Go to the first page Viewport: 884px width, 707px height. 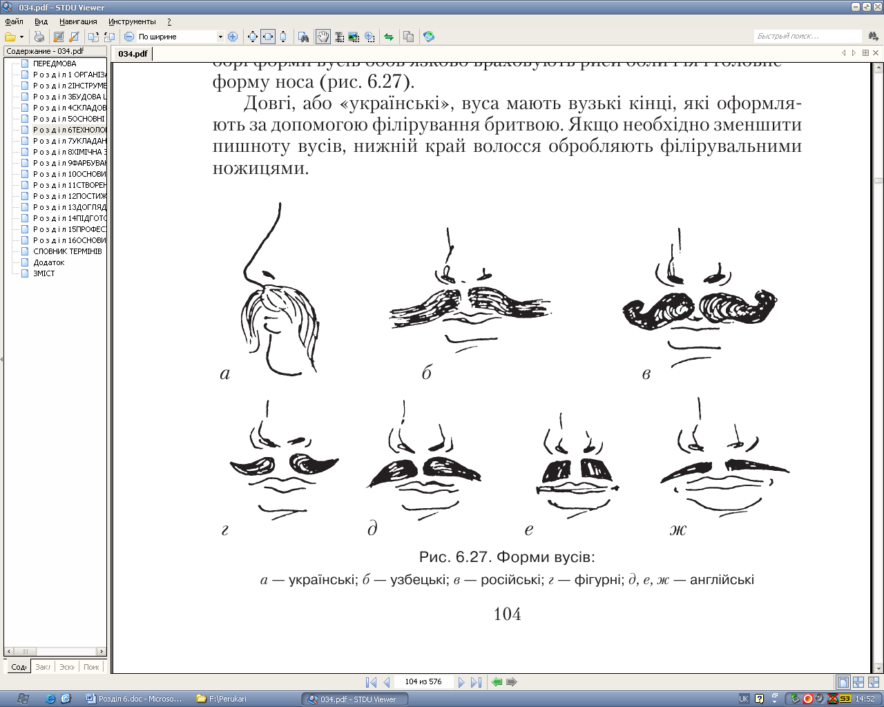[x=371, y=682]
